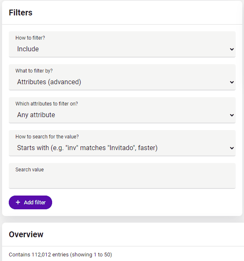This screenshot has height=261, width=244.
Task: Select the Attributes (advanced) value text
Action: 49,82
